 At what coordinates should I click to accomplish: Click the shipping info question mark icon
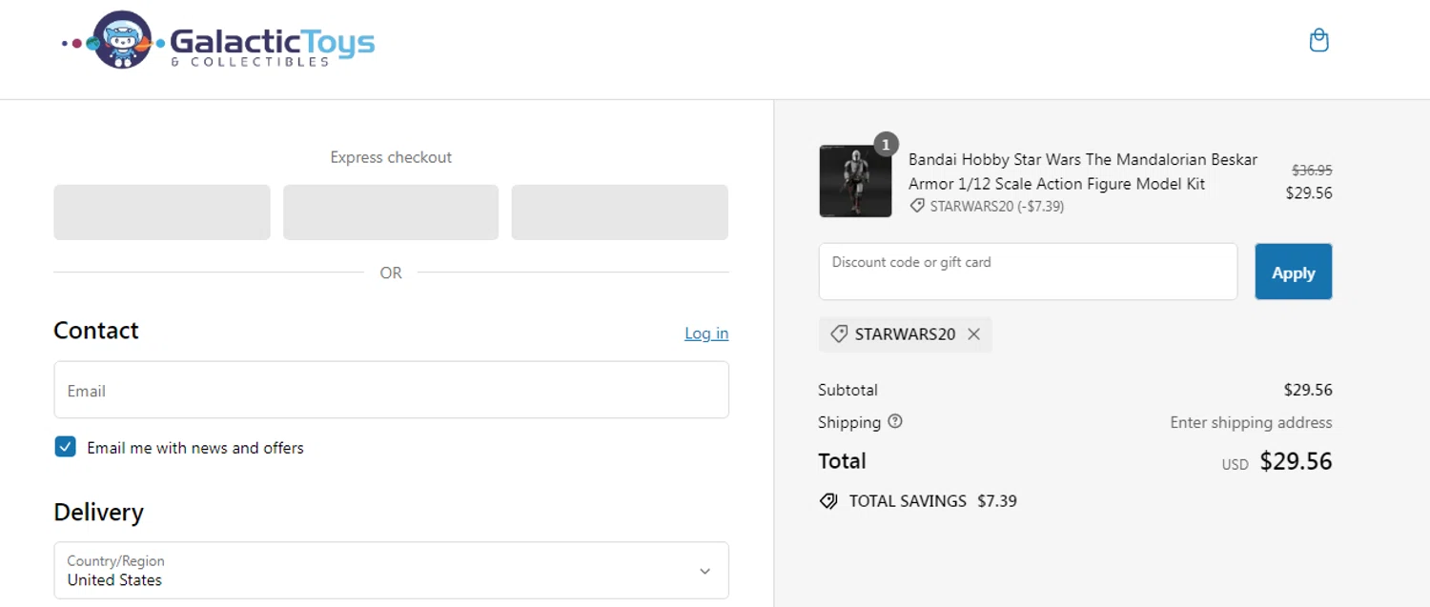894,421
